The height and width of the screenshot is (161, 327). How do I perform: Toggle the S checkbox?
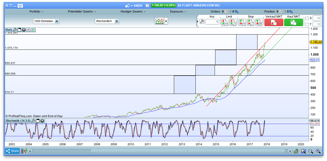307,18
